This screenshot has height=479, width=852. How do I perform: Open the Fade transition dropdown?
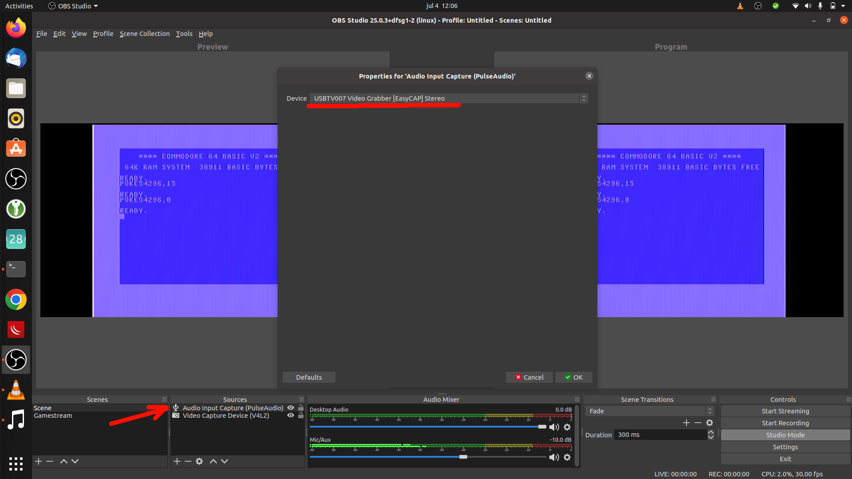(x=649, y=411)
